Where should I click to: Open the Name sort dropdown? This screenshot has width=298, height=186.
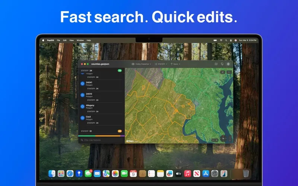[175, 64]
